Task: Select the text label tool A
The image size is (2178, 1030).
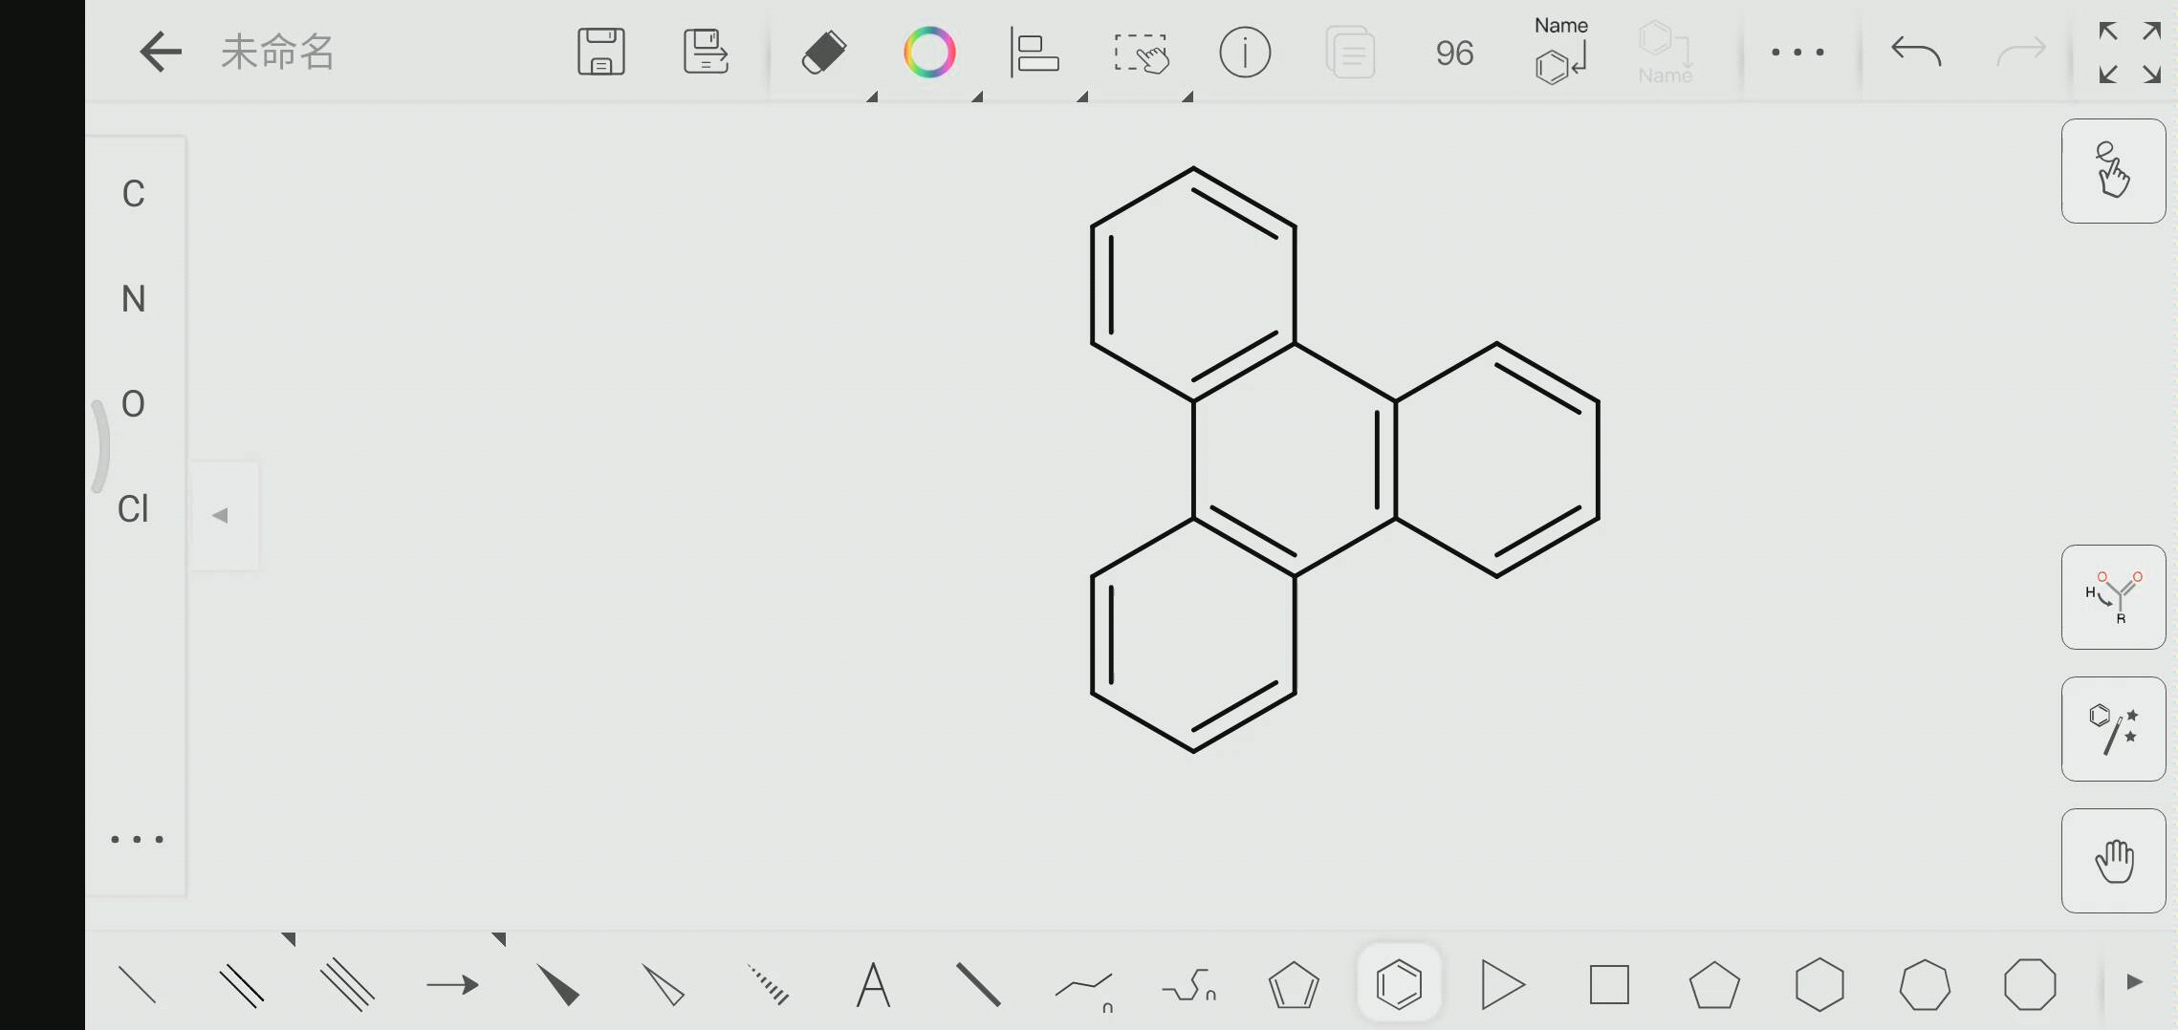Action: point(873,985)
